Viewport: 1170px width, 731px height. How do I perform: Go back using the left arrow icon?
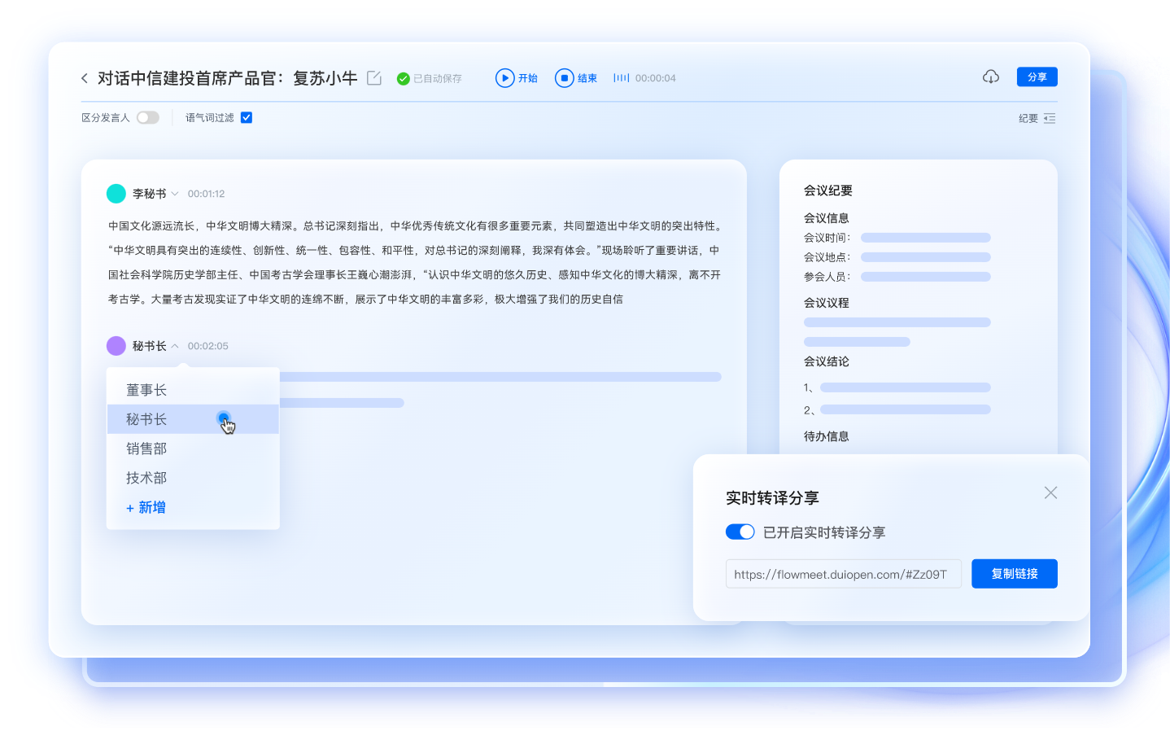pos(84,78)
